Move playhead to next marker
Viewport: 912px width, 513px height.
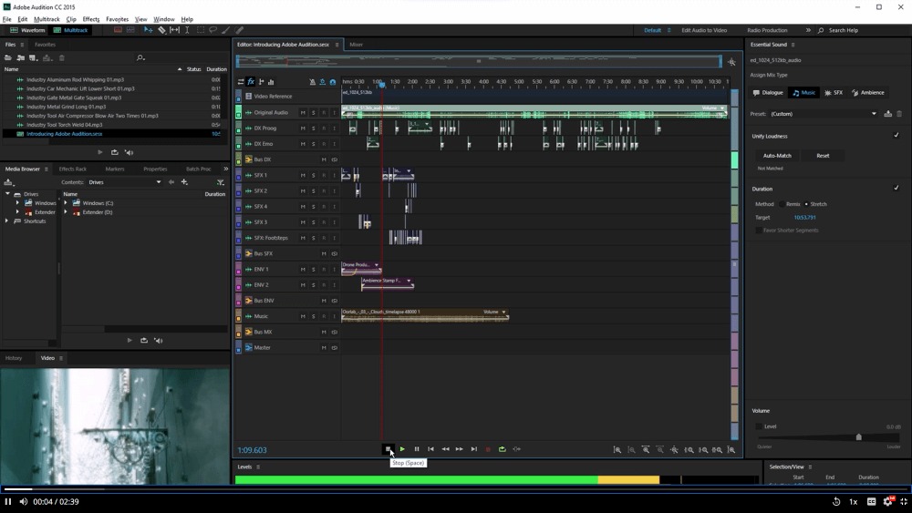pos(473,449)
